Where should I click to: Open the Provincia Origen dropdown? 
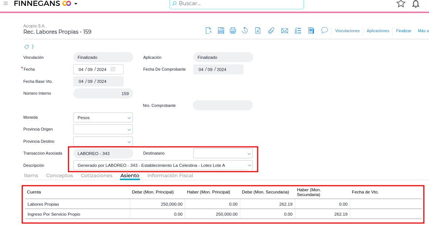pos(103,129)
